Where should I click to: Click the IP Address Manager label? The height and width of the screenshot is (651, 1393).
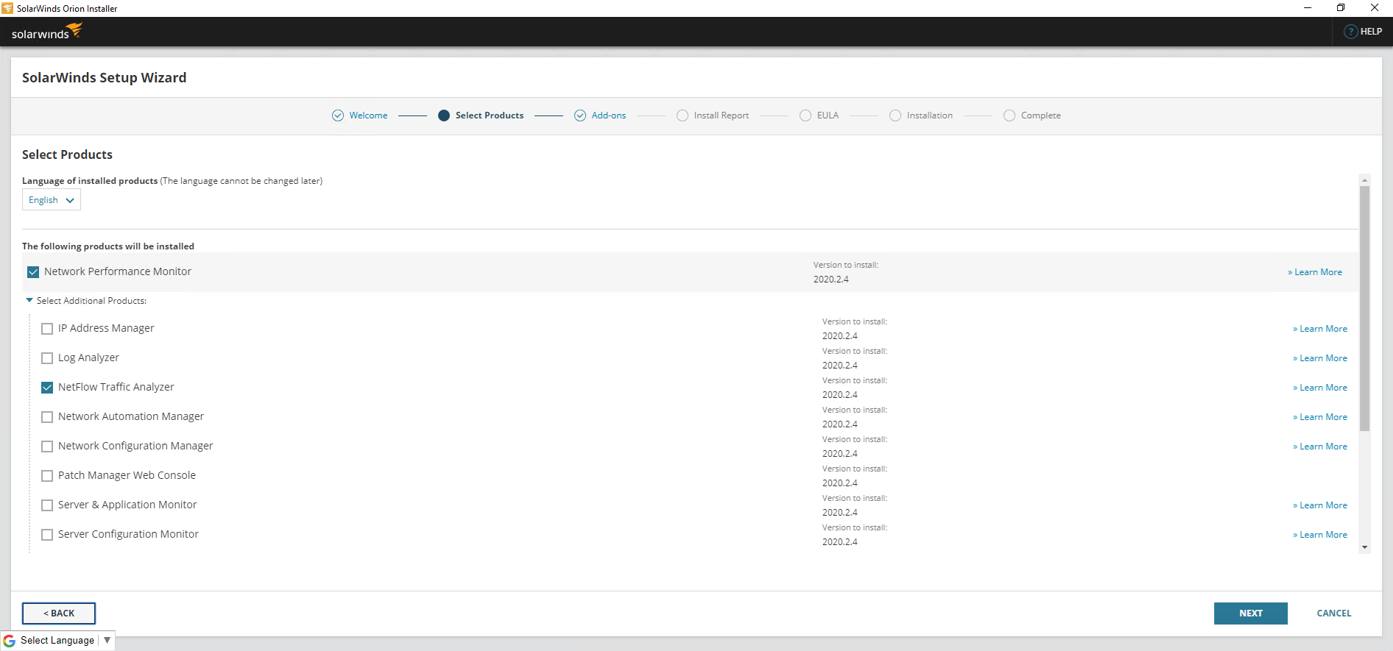(x=106, y=328)
